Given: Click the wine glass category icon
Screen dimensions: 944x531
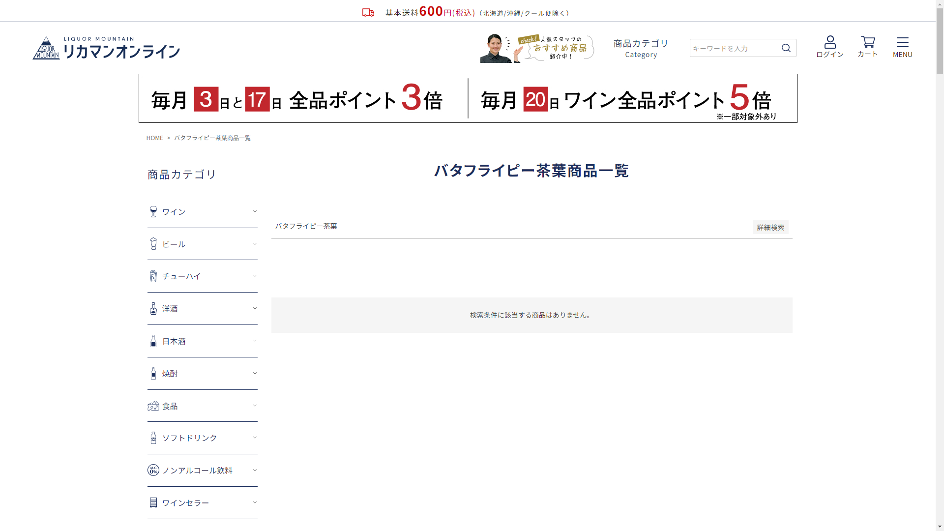Looking at the screenshot, I should point(153,212).
